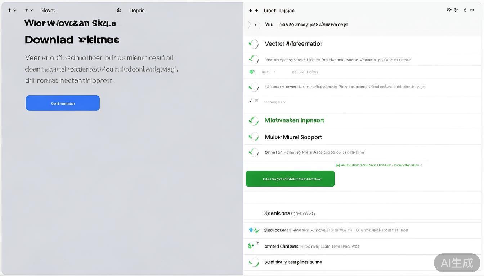Click the diamond icons beside Uroct
The image size is (484, 276).
[x=254, y=10]
